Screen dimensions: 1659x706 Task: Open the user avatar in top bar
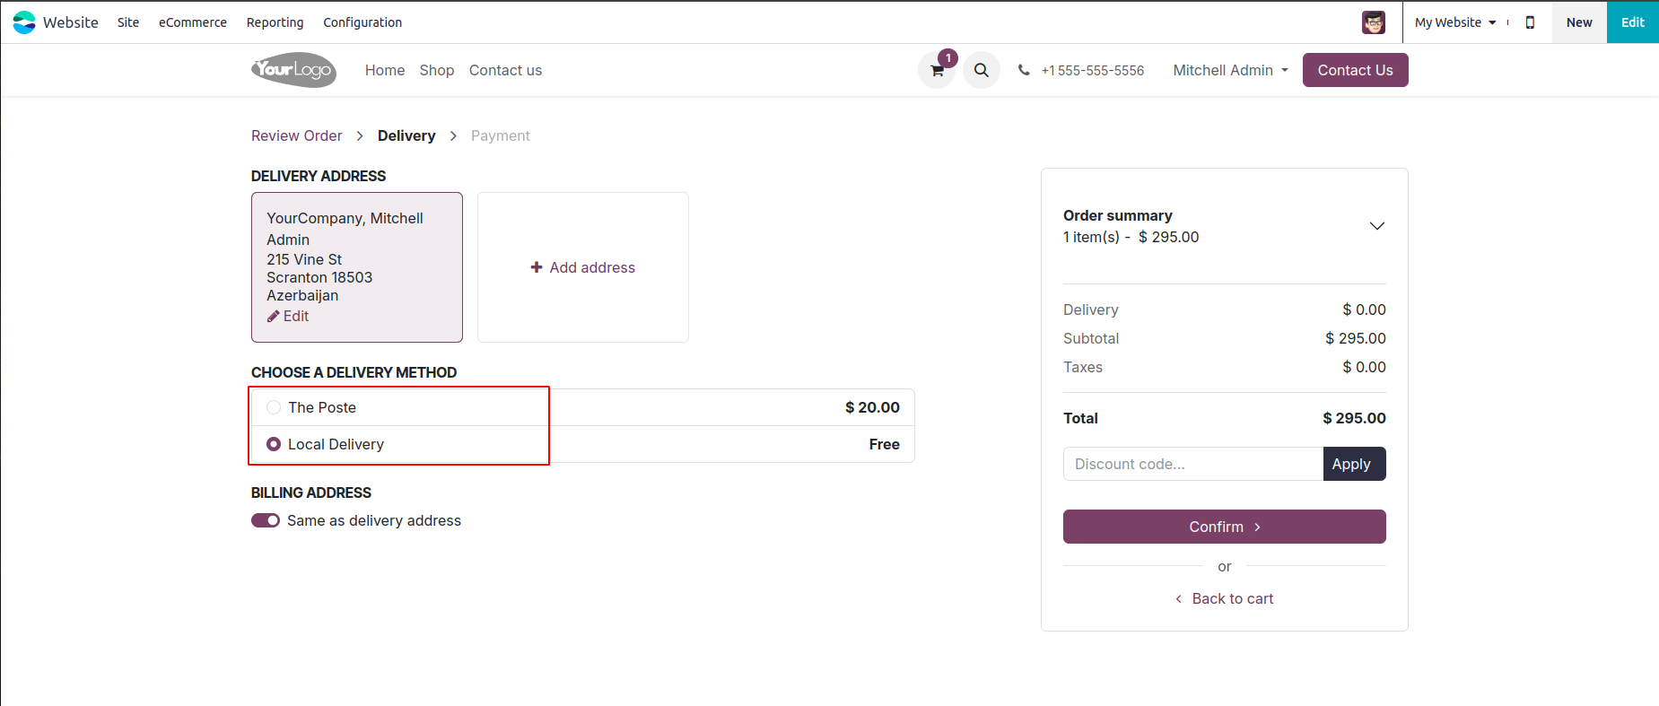[x=1373, y=22]
